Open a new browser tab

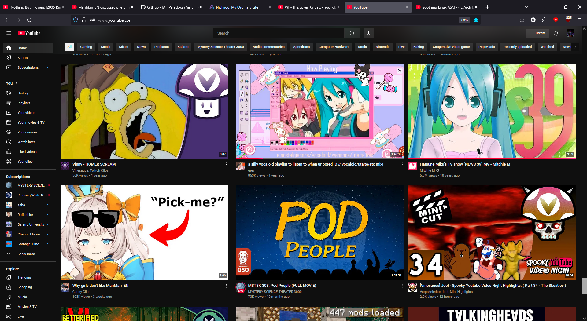pyautogui.click(x=487, y=7)
